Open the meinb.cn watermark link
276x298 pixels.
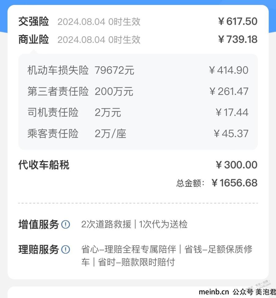click(x=214, y=292)
